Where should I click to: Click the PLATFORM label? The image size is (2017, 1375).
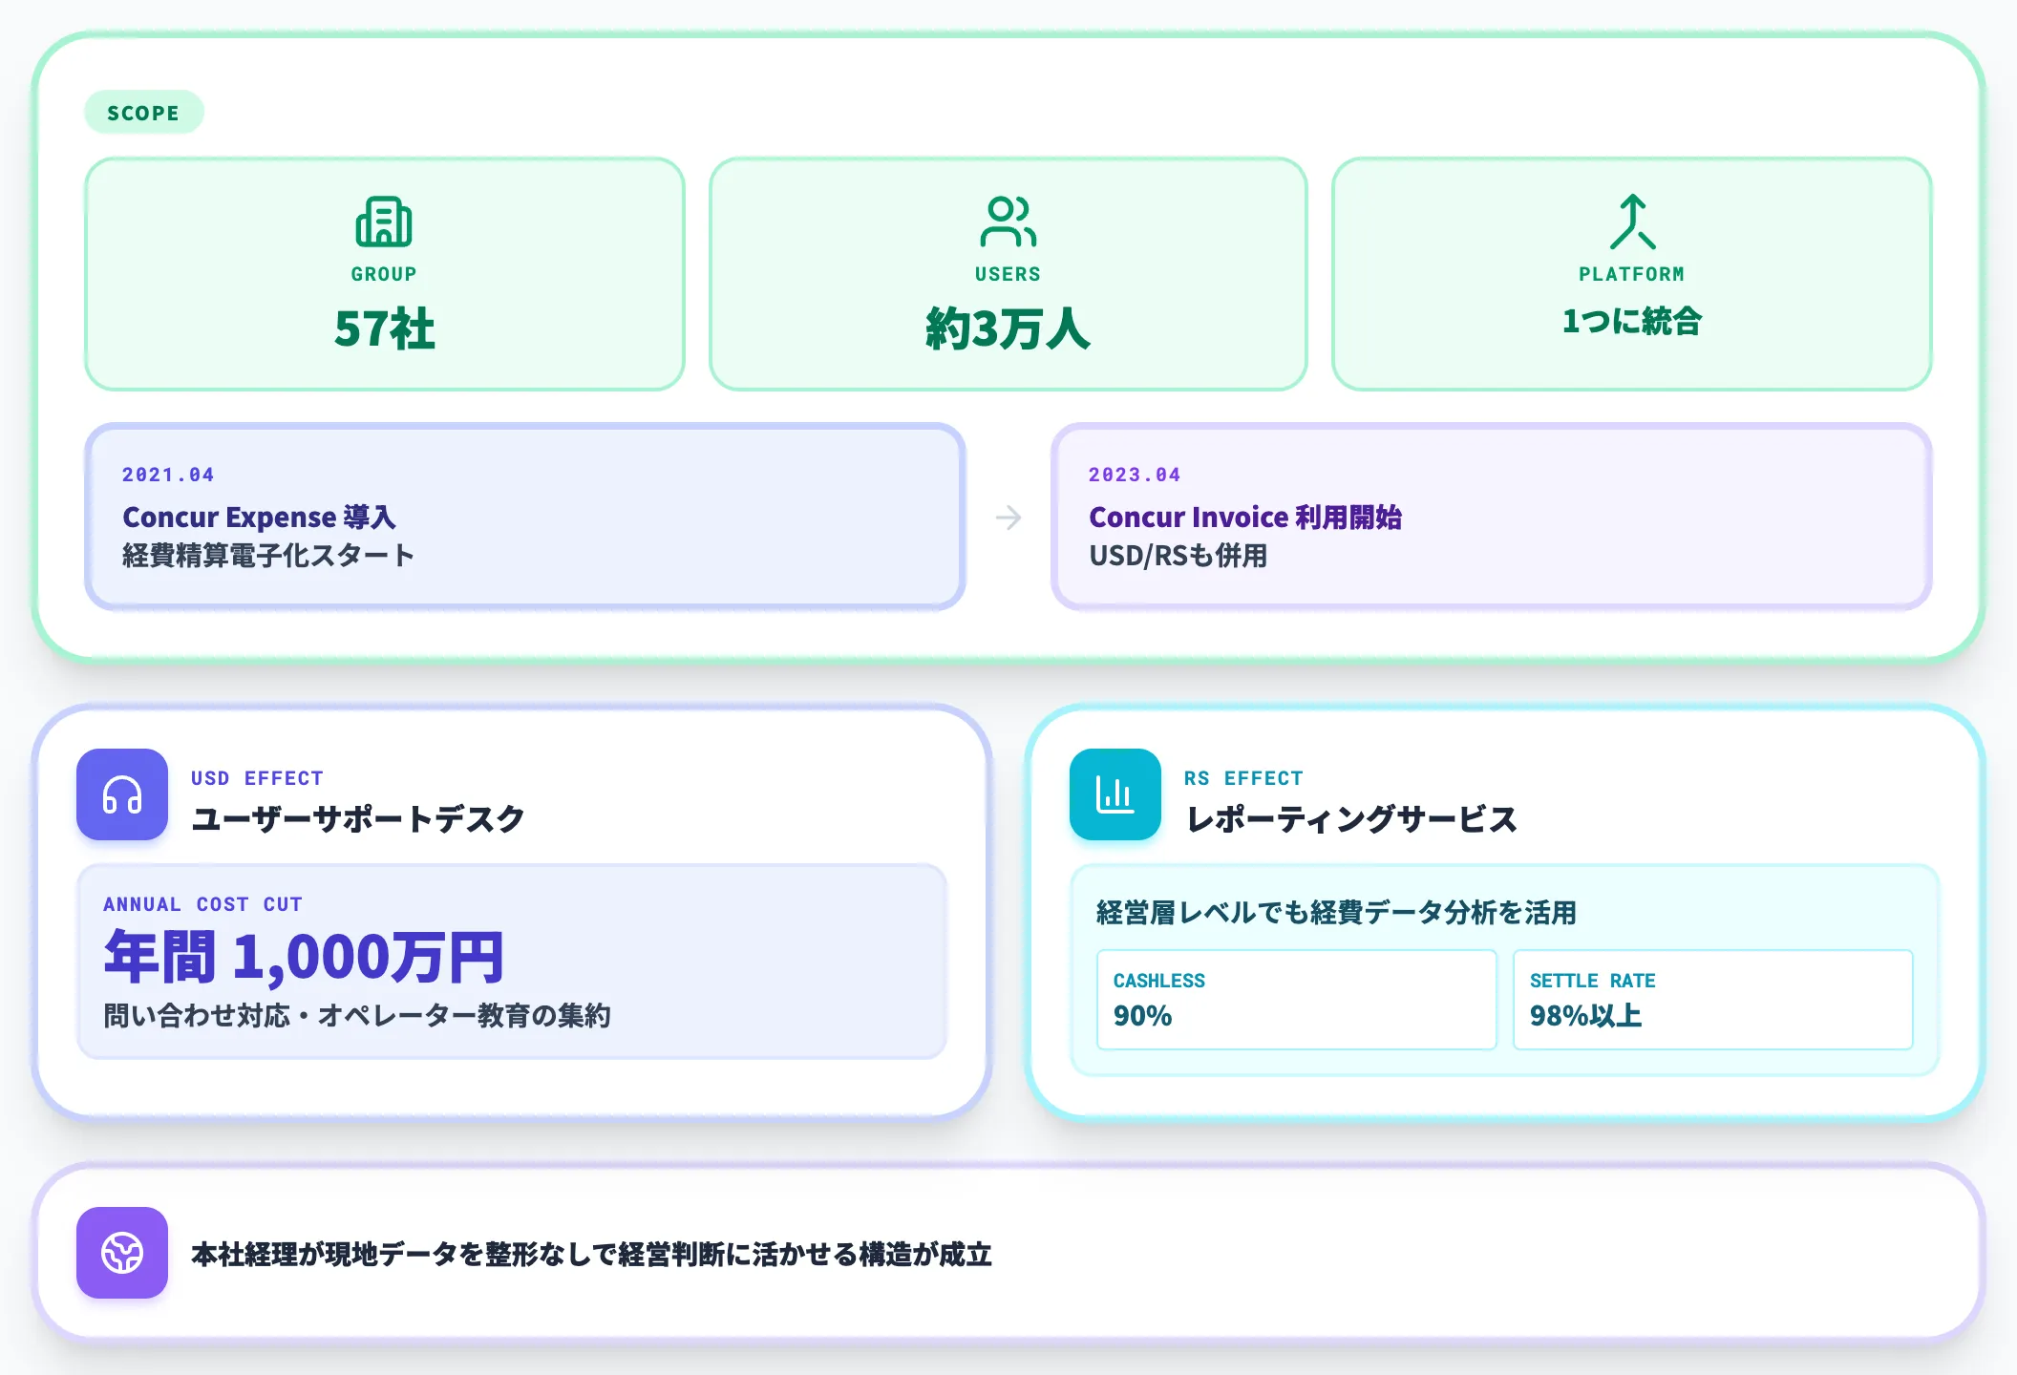[1632, 274]
